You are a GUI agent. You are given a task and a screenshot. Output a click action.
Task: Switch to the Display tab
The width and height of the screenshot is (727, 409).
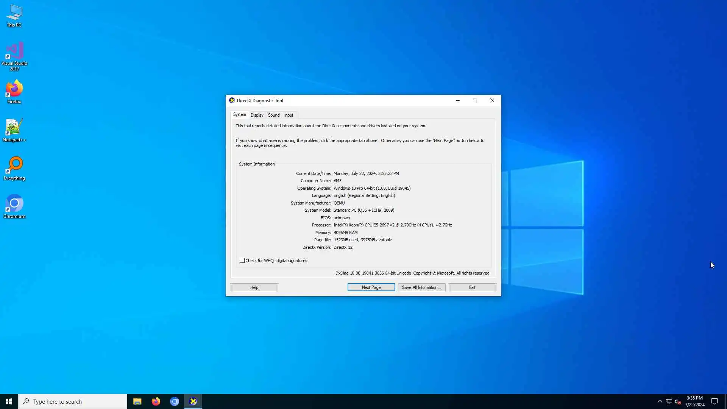(x=257, y=115)
